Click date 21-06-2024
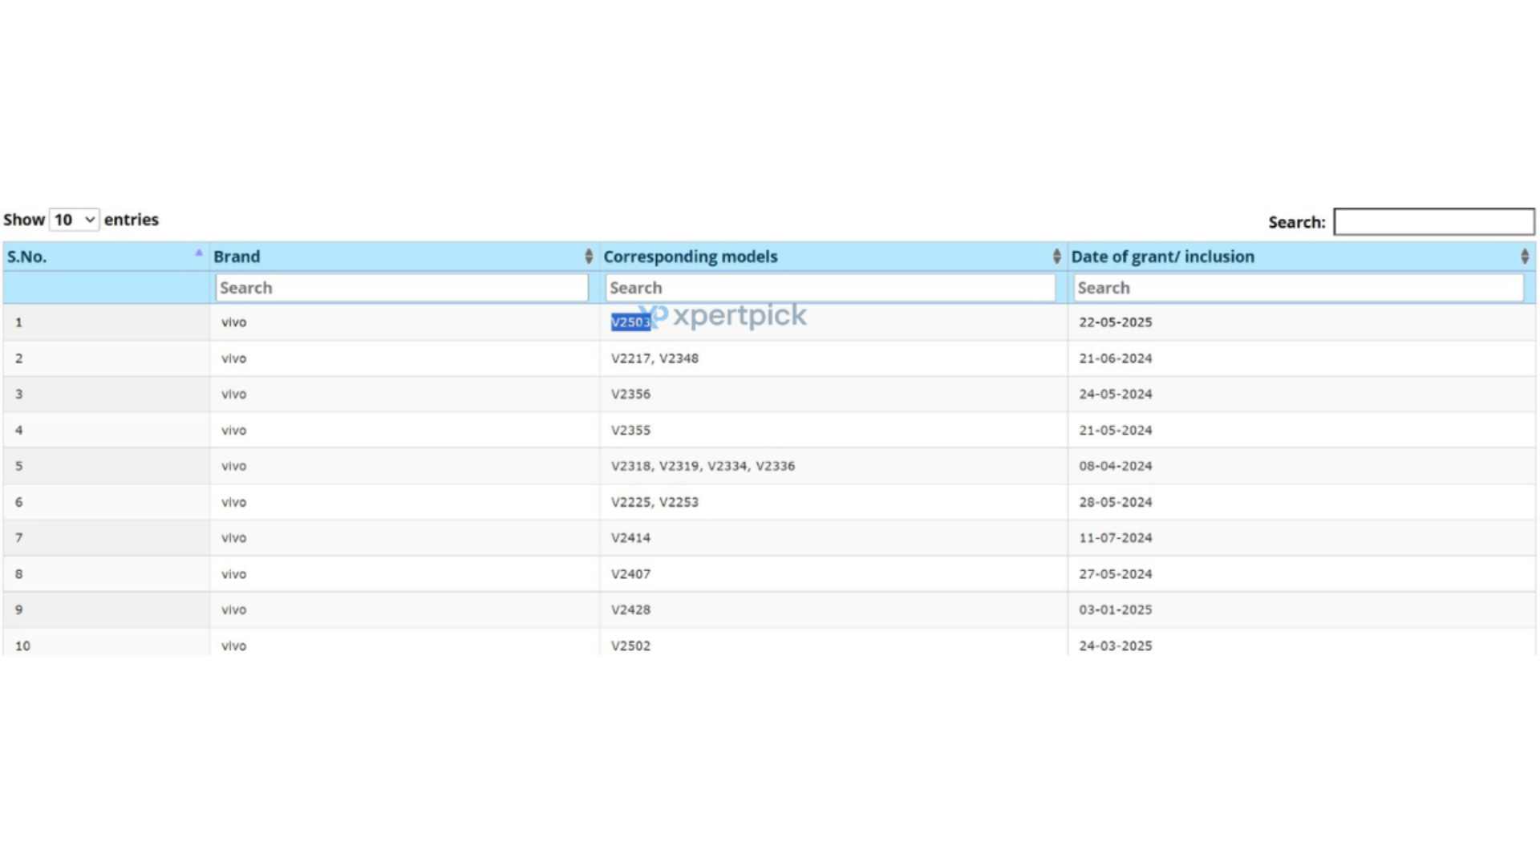 point(1115,358)
